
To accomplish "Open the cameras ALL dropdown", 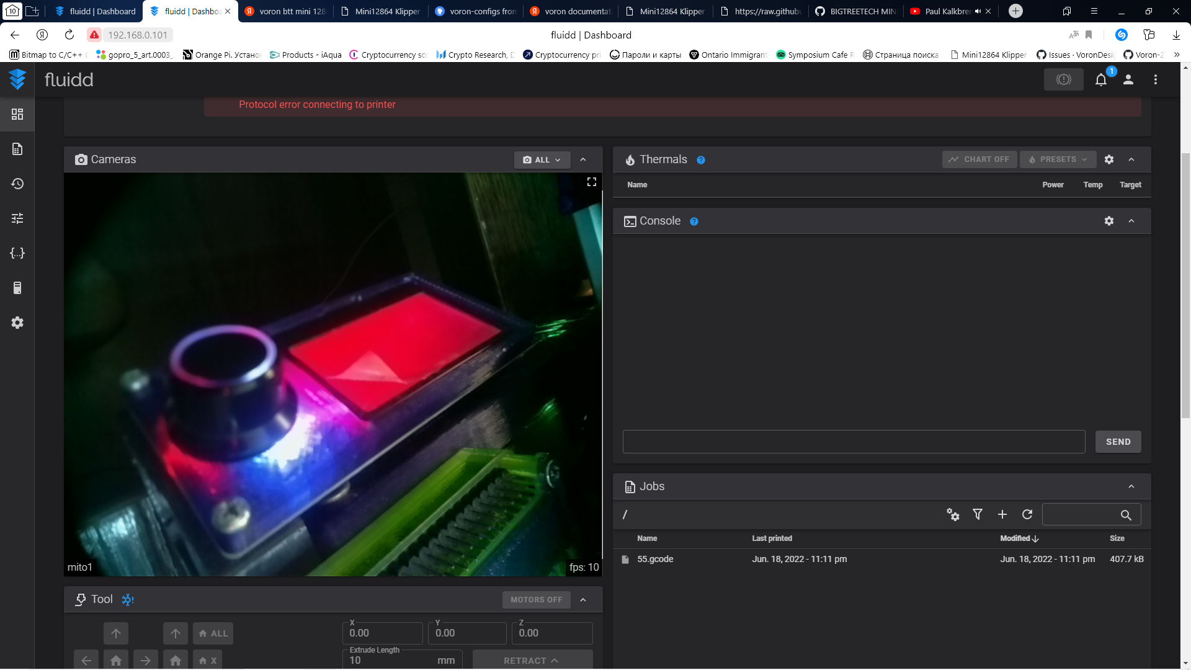I will [542, 159].
